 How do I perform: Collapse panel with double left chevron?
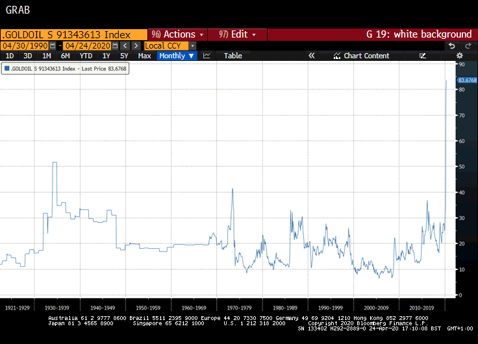pyautogui.click(x=311, y=56)
